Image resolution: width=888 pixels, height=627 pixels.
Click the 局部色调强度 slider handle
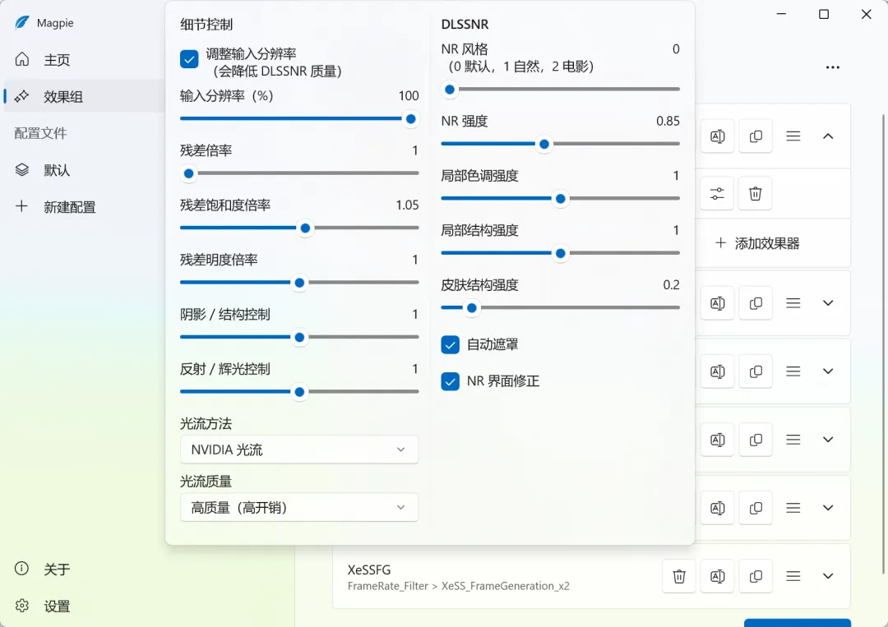click(561, 199)
